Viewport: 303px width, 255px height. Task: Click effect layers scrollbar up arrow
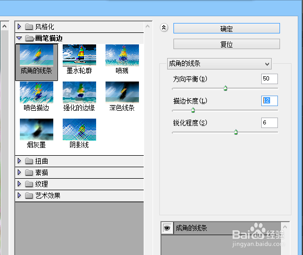click(285, 227)
